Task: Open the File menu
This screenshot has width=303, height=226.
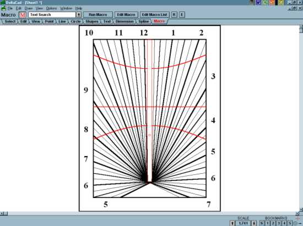Action: [x=10, y=8]
